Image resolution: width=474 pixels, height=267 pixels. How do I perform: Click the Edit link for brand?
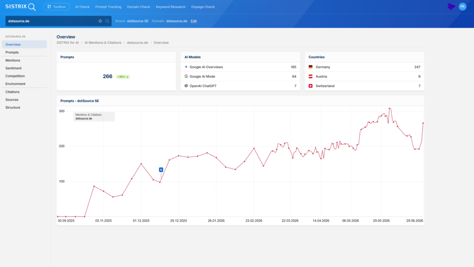tap(194, 21)
